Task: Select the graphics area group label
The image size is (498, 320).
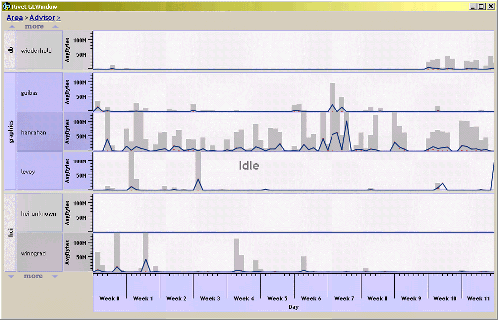Action: (10, 132)
